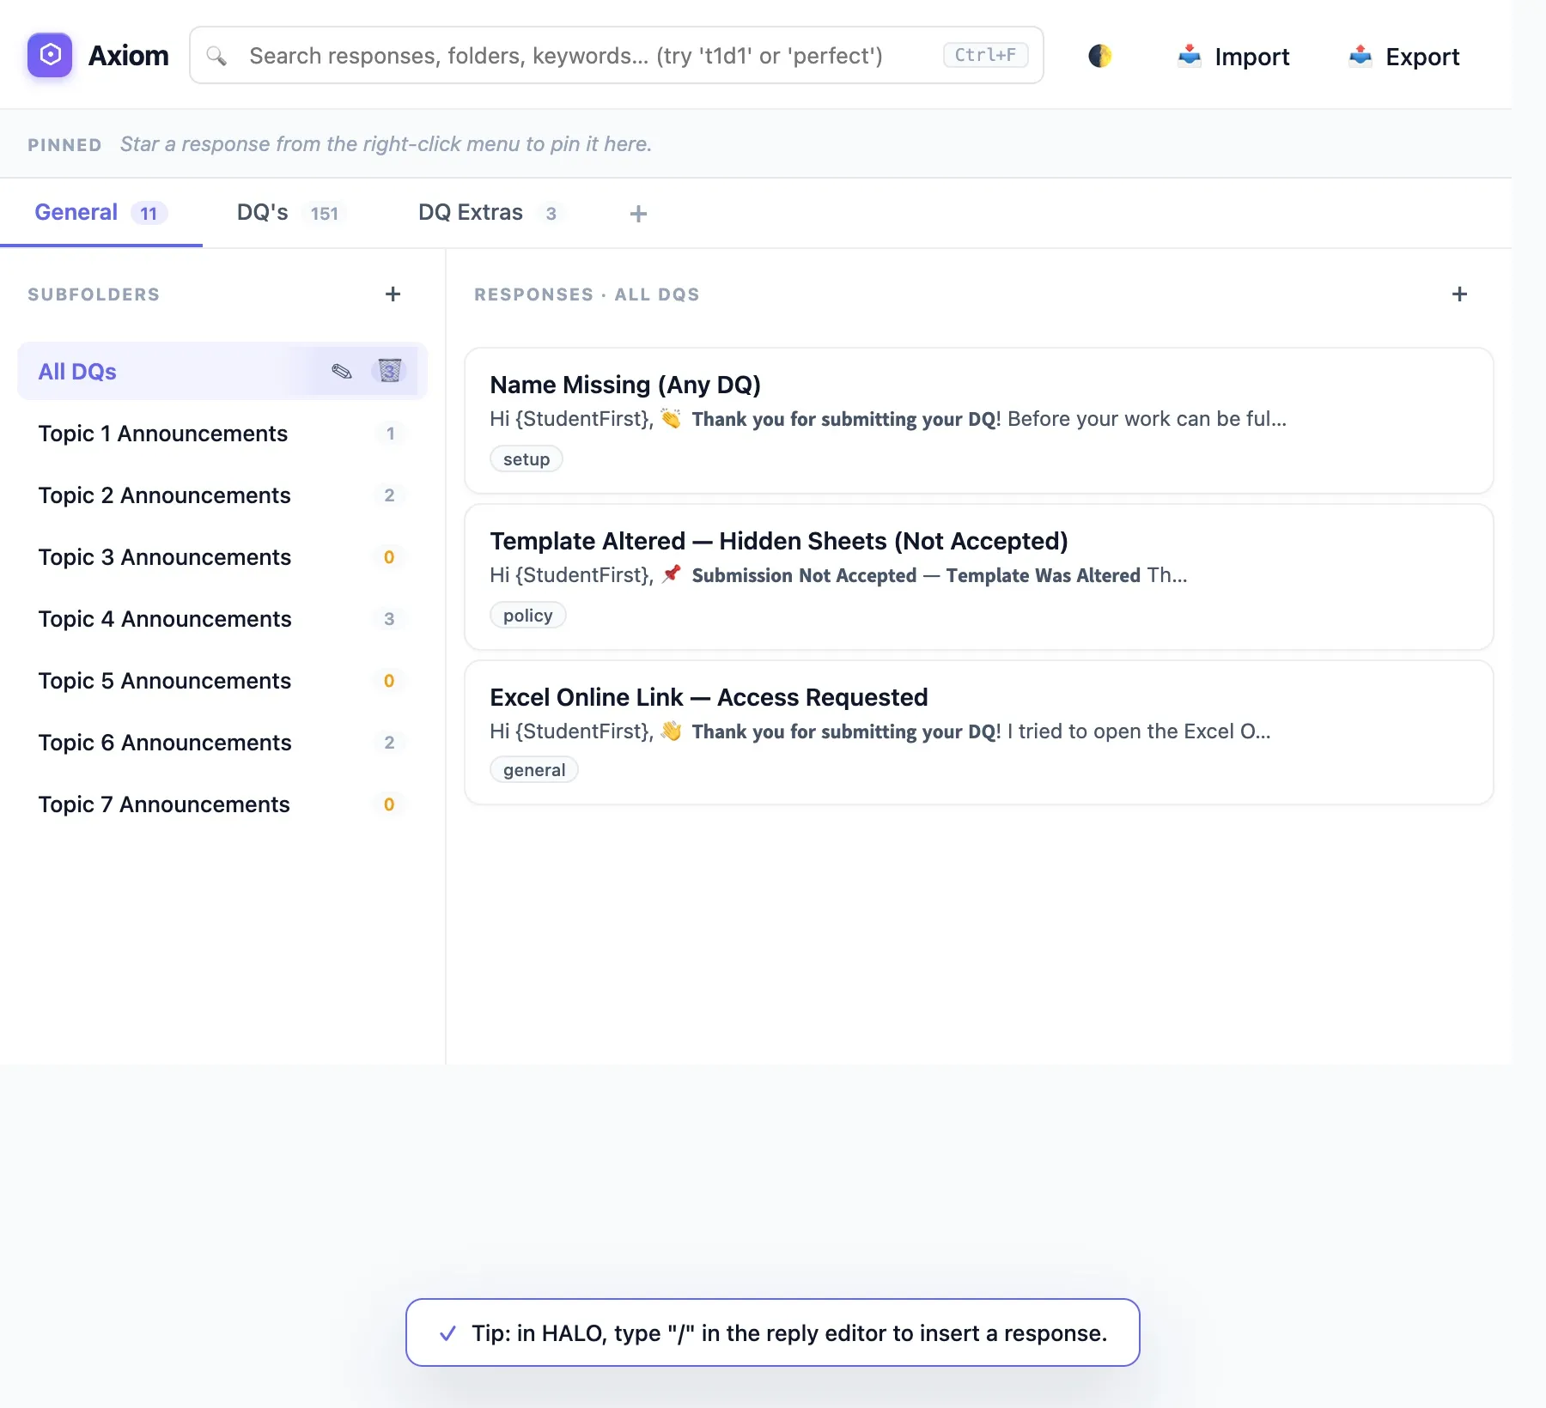Click the Axiom hexagon logo icon
Screen dimensions: 1546x1408
click(x=50, y=55)
